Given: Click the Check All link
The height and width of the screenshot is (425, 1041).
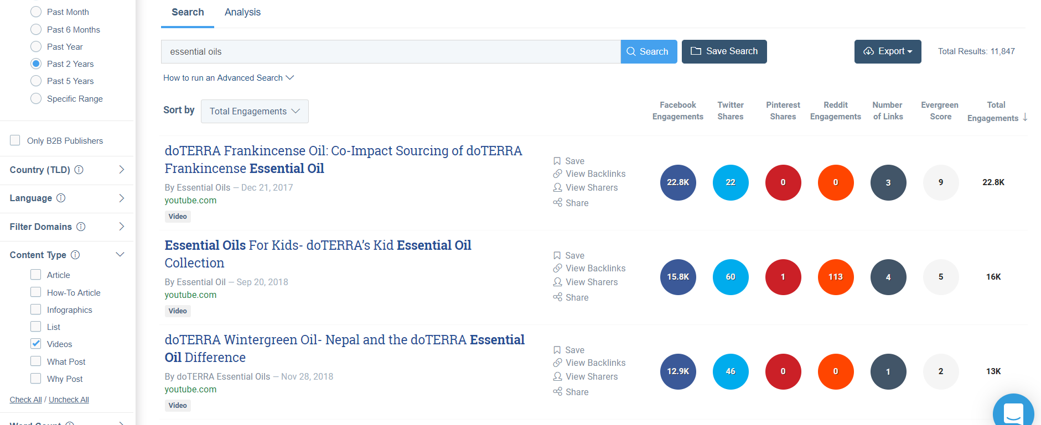Looking at the screenshot, I should (x=25, y=400).
